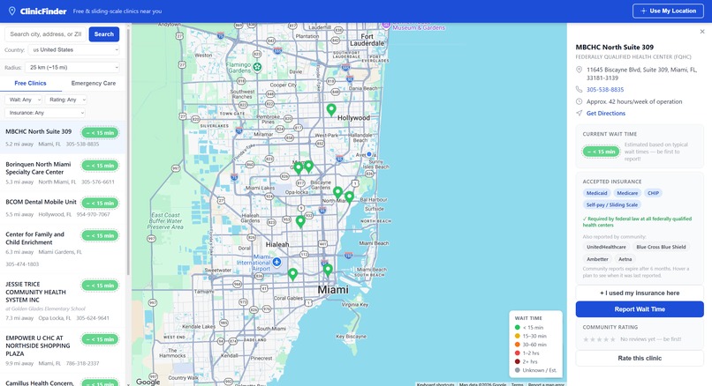This screenshot has width=712, height=386.
Task: Select Borinquen North Miami Specialty Care Center
Action: click(x=62, y=173)
